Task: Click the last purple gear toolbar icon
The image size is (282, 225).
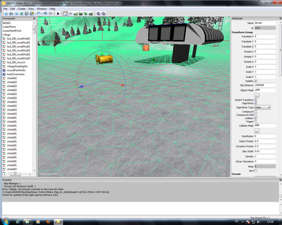Action: (x=104, y=13)
